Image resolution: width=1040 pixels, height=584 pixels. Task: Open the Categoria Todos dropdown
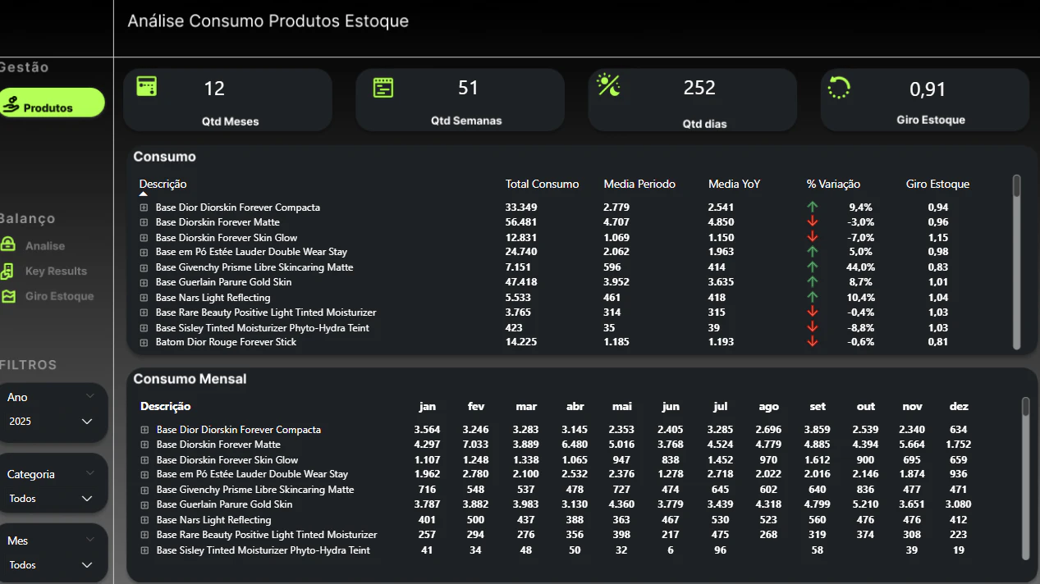coord(51,498)
